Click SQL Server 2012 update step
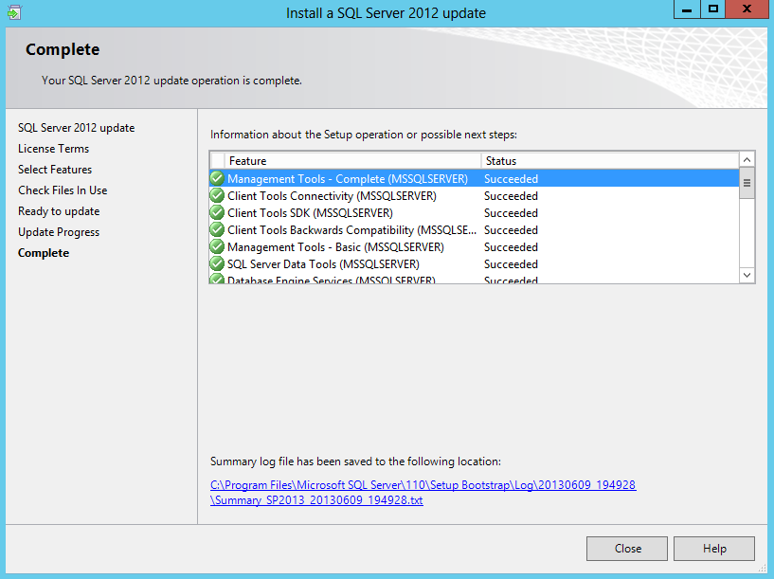The height and width of the screenshot is (579, 774). tap(77, 128)
